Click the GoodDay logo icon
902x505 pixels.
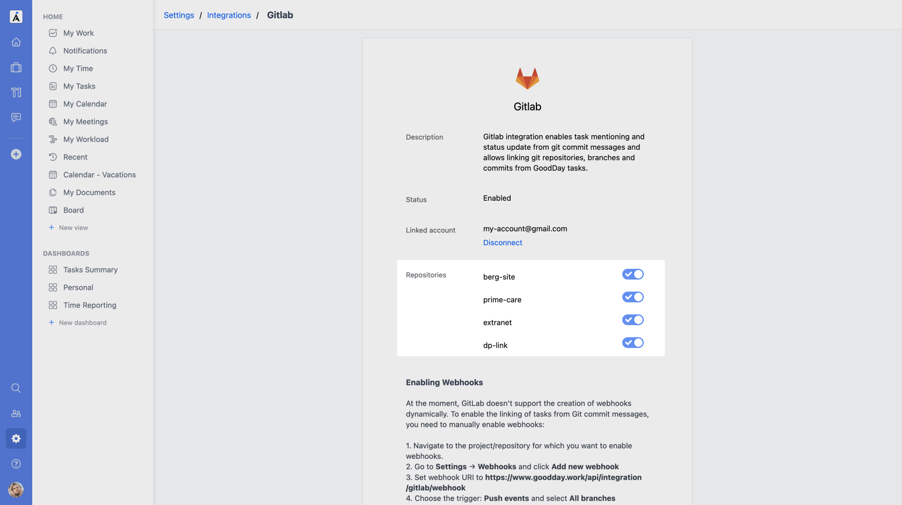(x=16, y=17)
